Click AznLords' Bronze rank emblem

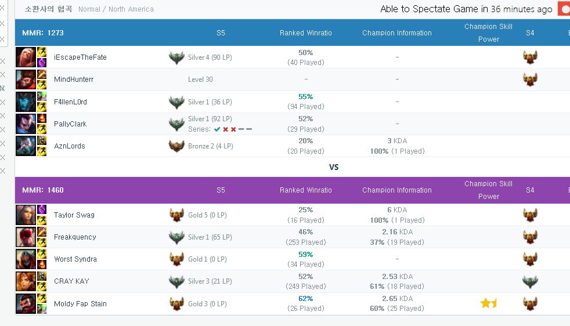176,146
